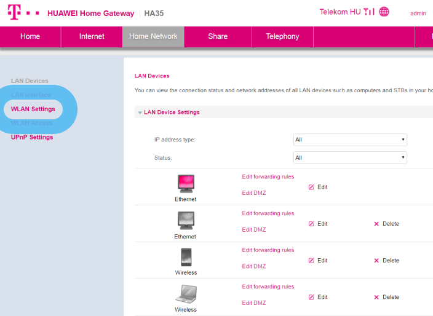Click the wireless laptop device icon

186,293
